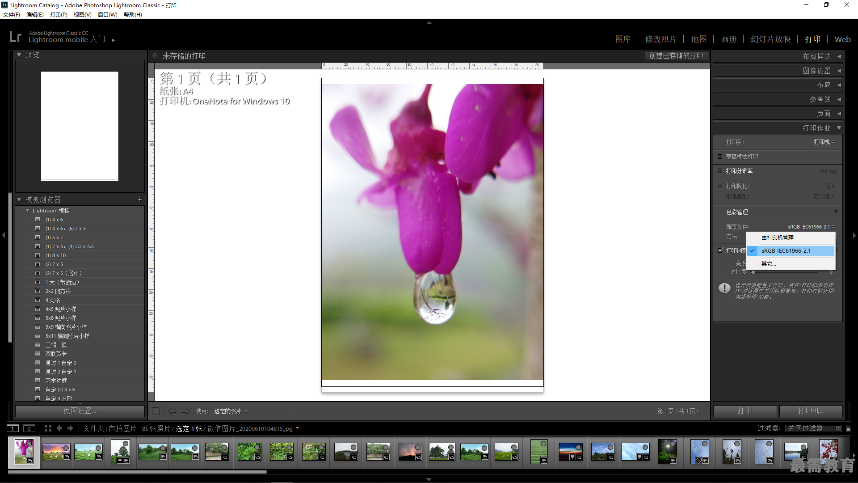Open the 打印到 打印机 dropdown
Screen dimensions: 858x483
tap(824, 142)
